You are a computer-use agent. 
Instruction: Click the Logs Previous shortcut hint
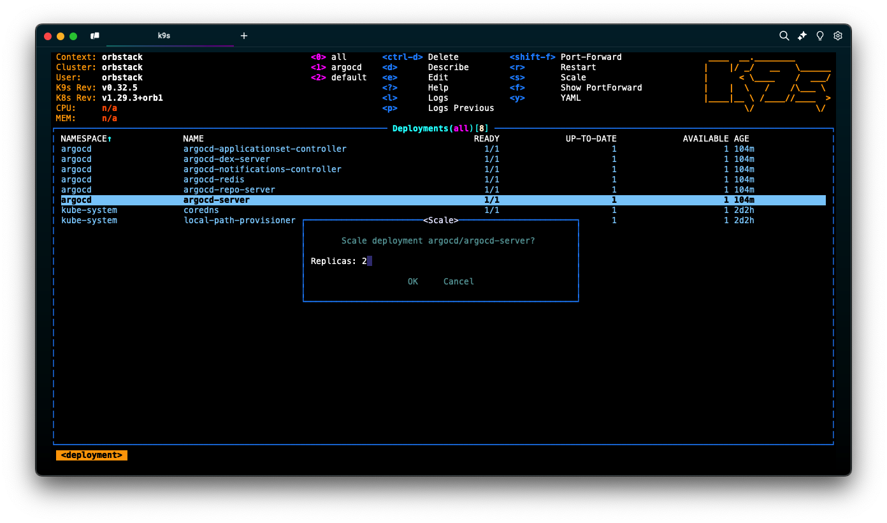click(x=438, y=108)
